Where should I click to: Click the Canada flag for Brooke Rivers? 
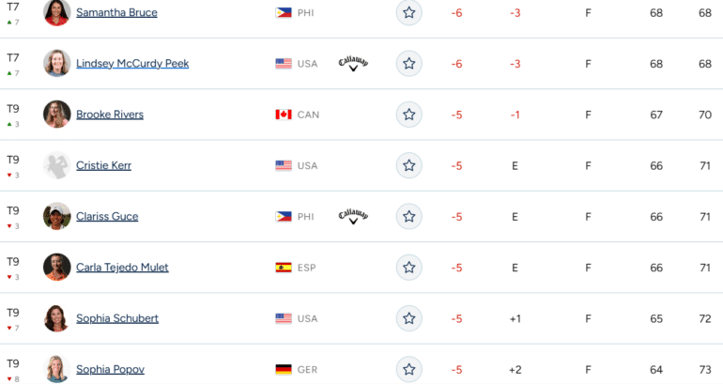pyautogui.click(x=284, y=115)
